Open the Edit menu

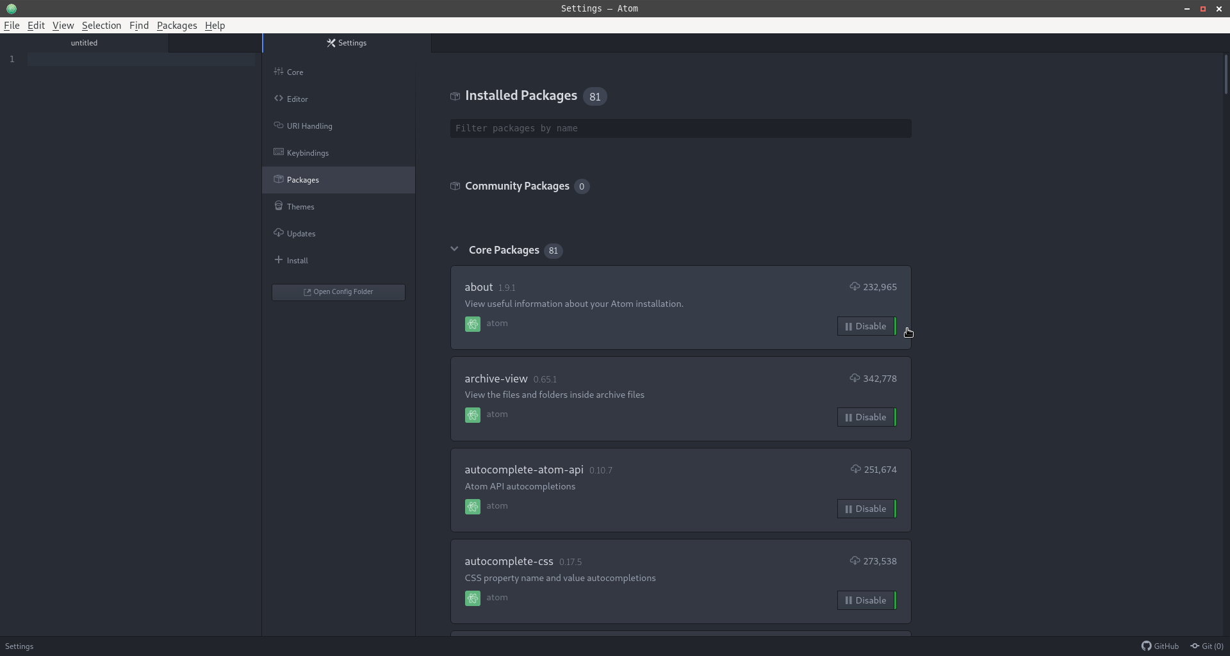(x=36, y=26)
